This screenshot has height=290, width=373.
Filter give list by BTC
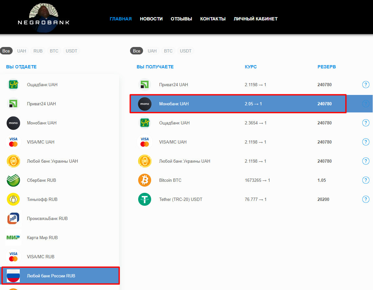(54, 51)
